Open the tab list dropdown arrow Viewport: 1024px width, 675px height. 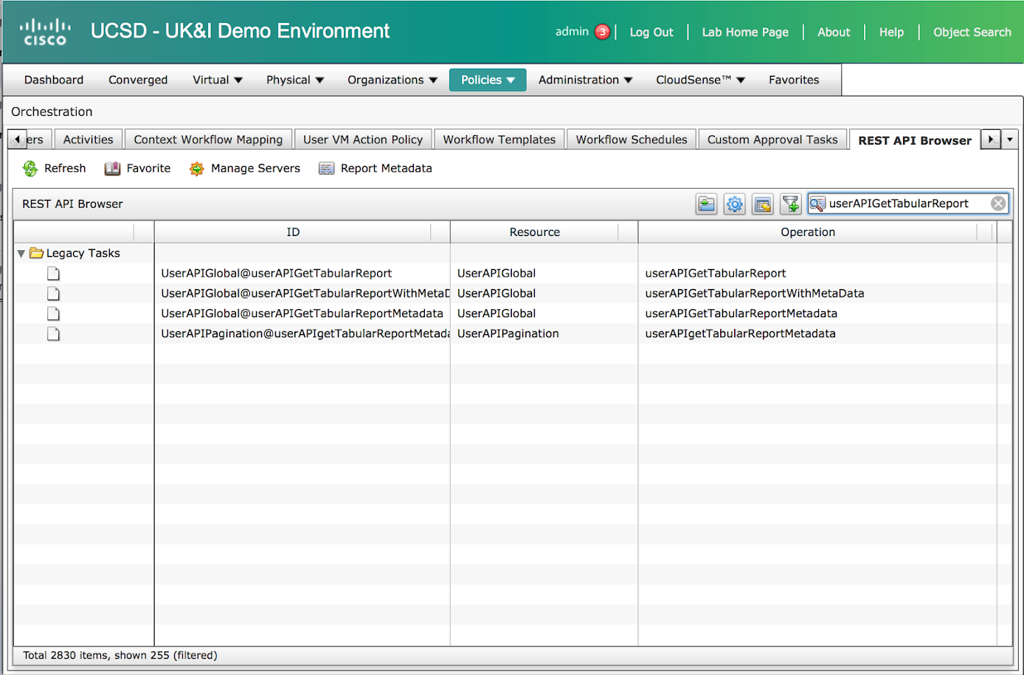click(x=1010, y=139)
